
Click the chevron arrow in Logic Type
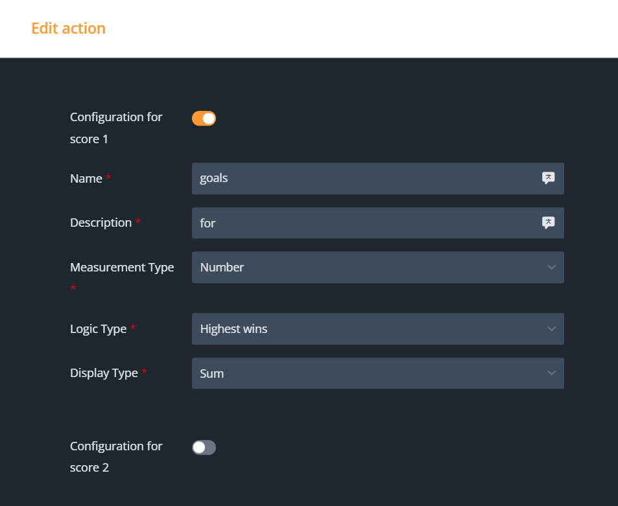[x=551, y=329]
